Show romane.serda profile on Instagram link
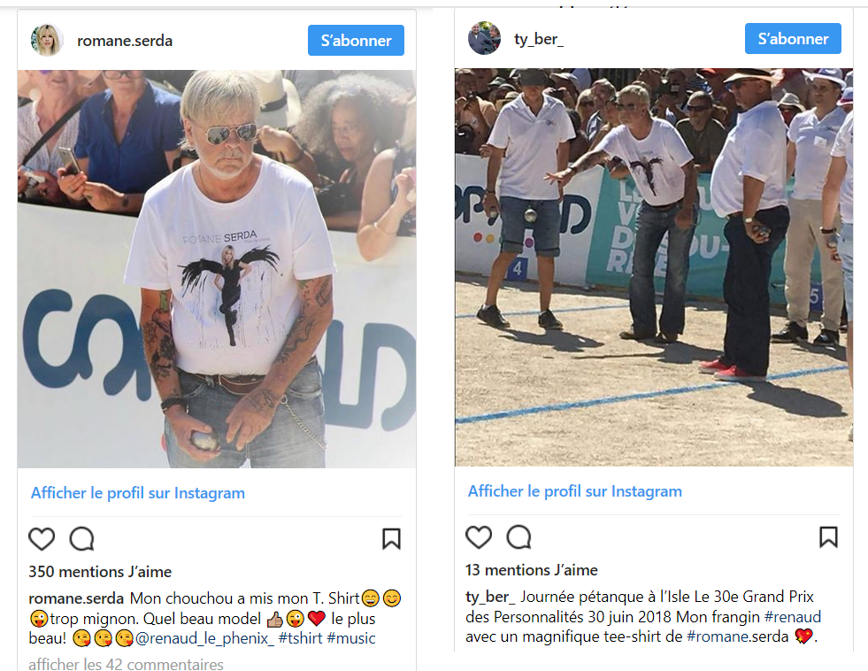 pos(138,493)
